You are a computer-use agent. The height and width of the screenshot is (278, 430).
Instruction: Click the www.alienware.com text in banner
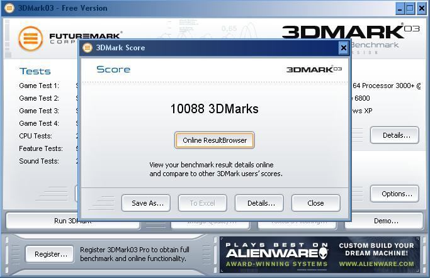coord(376,264)
